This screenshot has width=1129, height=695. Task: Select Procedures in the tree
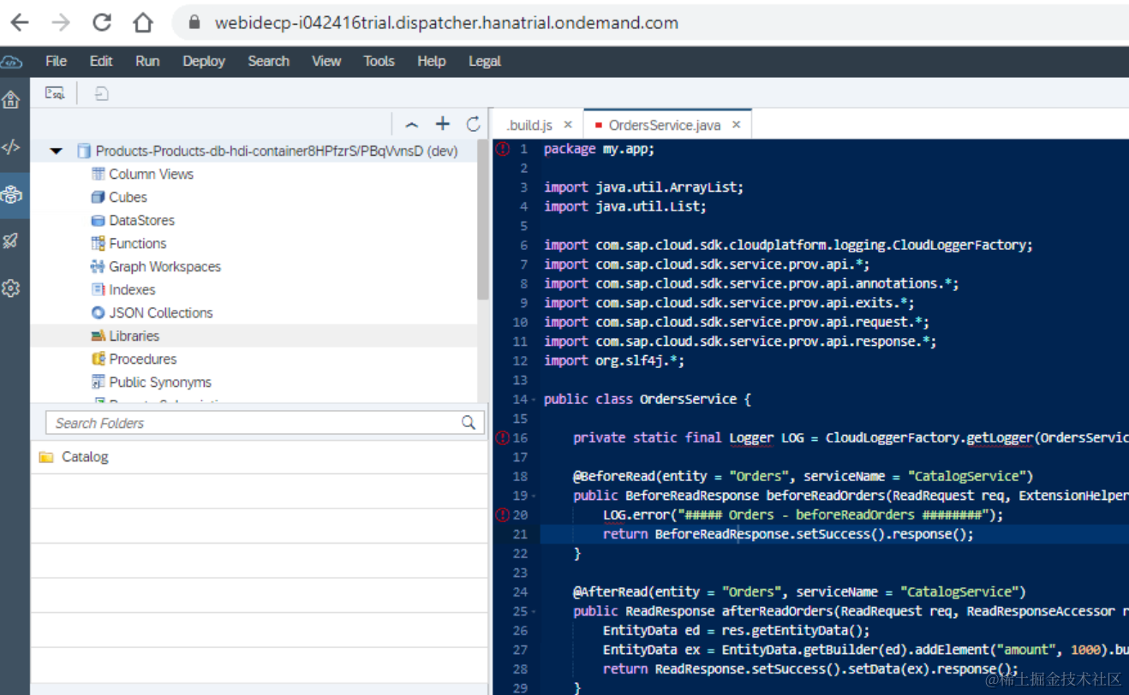[x=142, y=359]
